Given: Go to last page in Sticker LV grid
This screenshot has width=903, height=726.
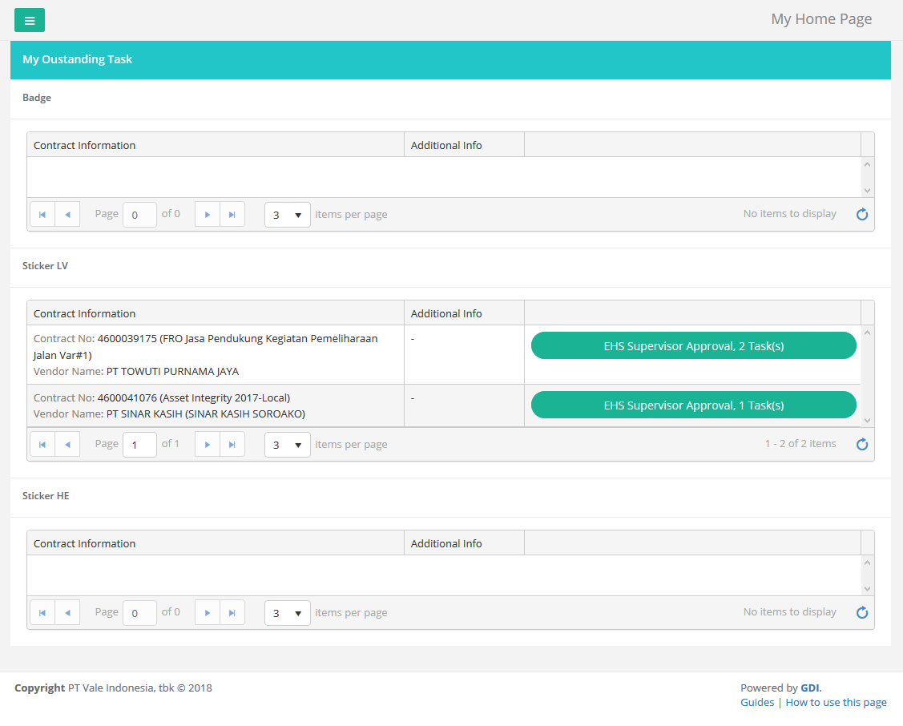Looking at the screenshot, I should 232,445.
